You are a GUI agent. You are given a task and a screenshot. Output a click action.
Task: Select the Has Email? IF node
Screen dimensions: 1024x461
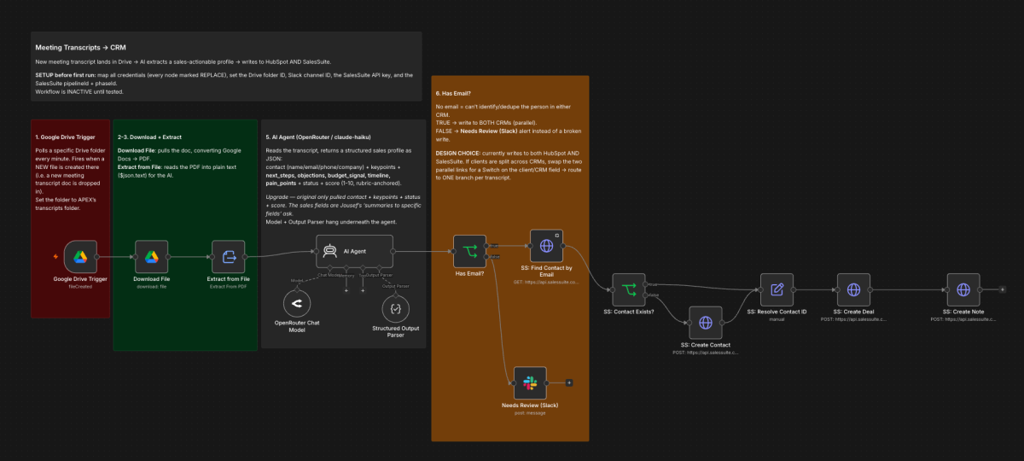468,251
